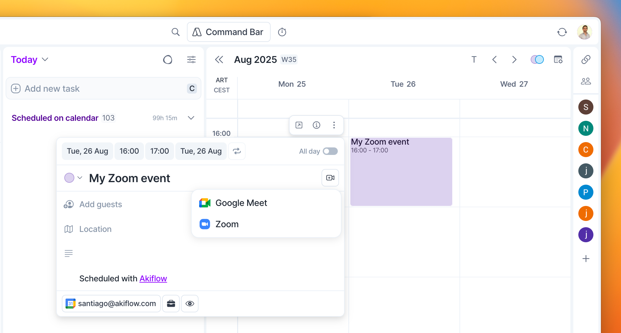The height and width of the screenshot is (333, 621).
Task: Open the Akiflow link
Action: 153,279
